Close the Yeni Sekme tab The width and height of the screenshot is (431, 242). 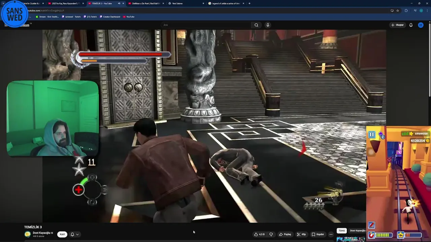[x=203, y=3]
